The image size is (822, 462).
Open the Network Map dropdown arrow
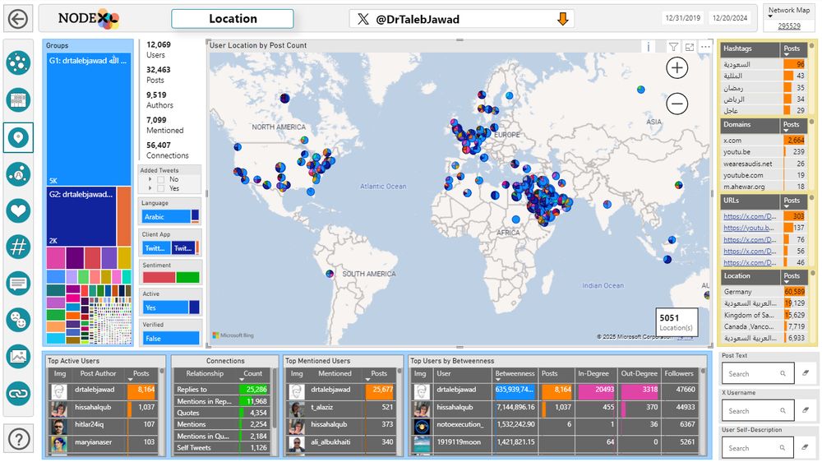[x=771, y=16]
